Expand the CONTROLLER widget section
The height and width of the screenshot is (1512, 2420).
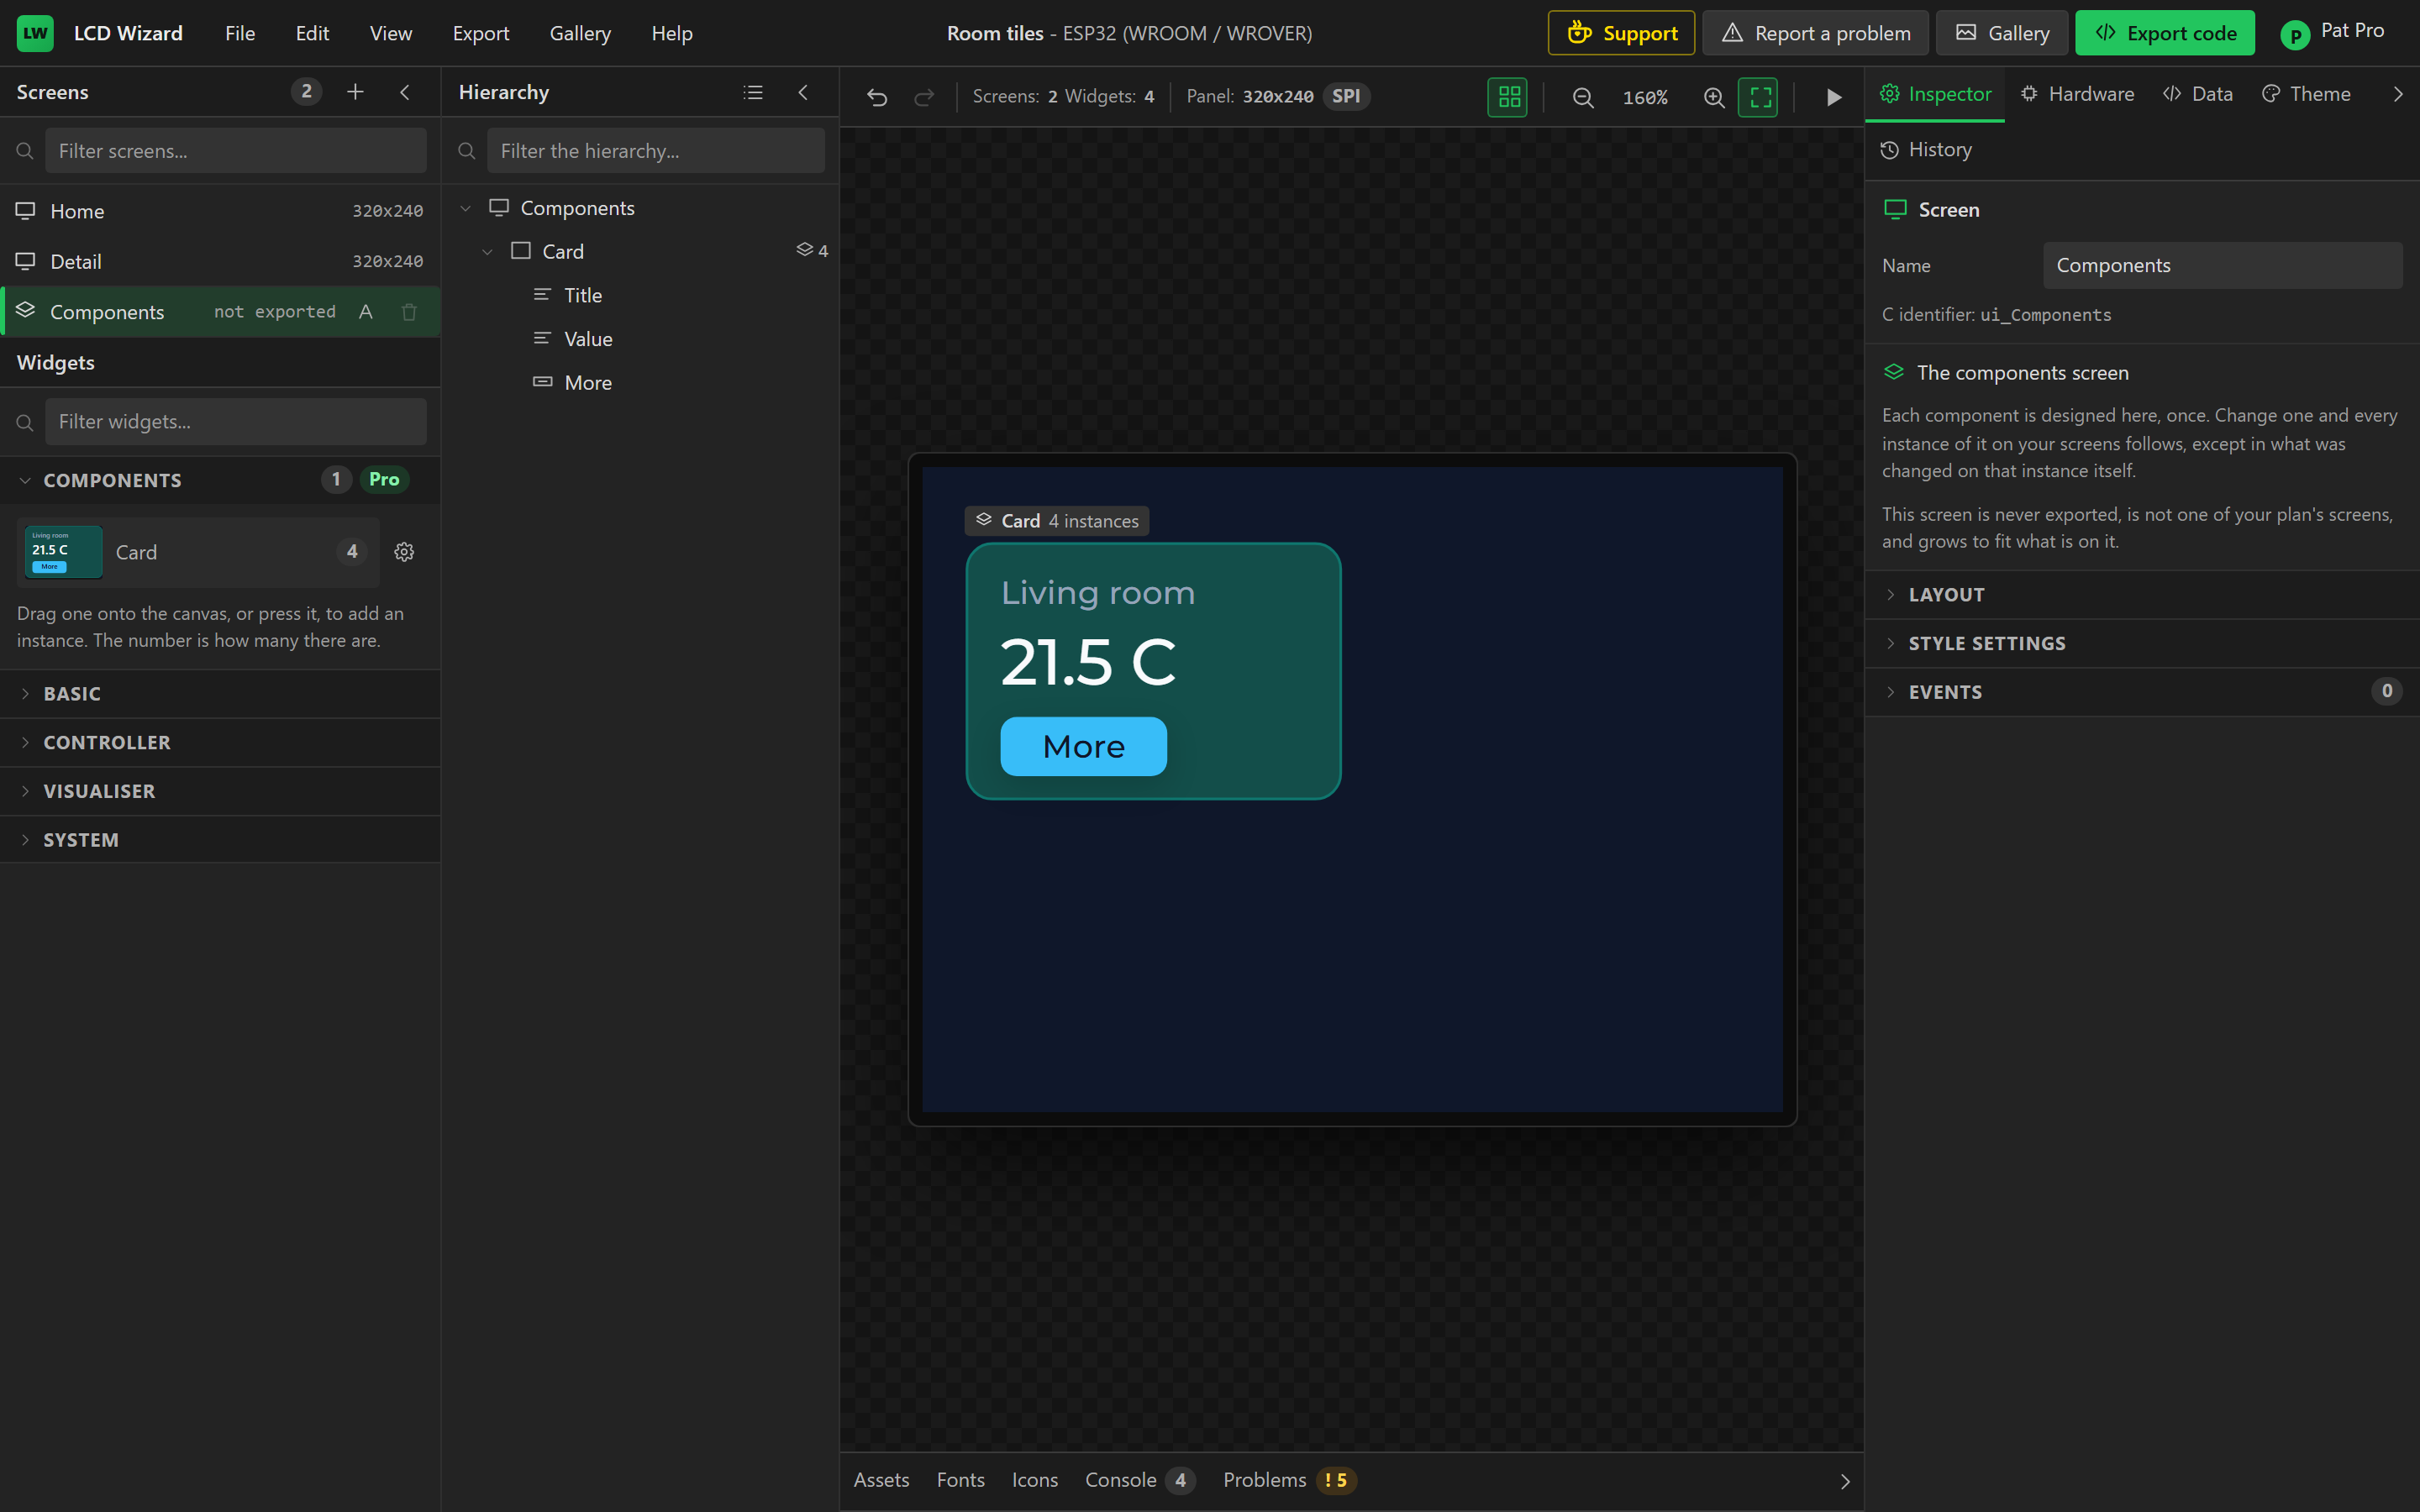220,743
